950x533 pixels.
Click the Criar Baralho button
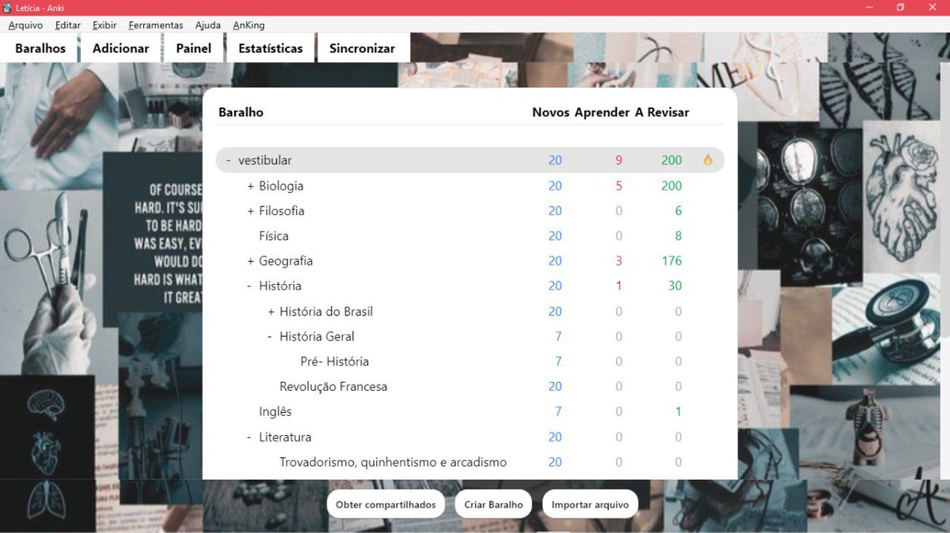(x=494, y=505)
